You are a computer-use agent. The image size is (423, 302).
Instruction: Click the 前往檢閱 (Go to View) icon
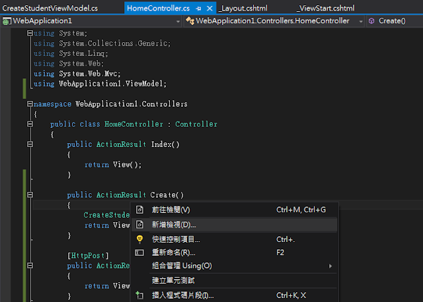139,210
